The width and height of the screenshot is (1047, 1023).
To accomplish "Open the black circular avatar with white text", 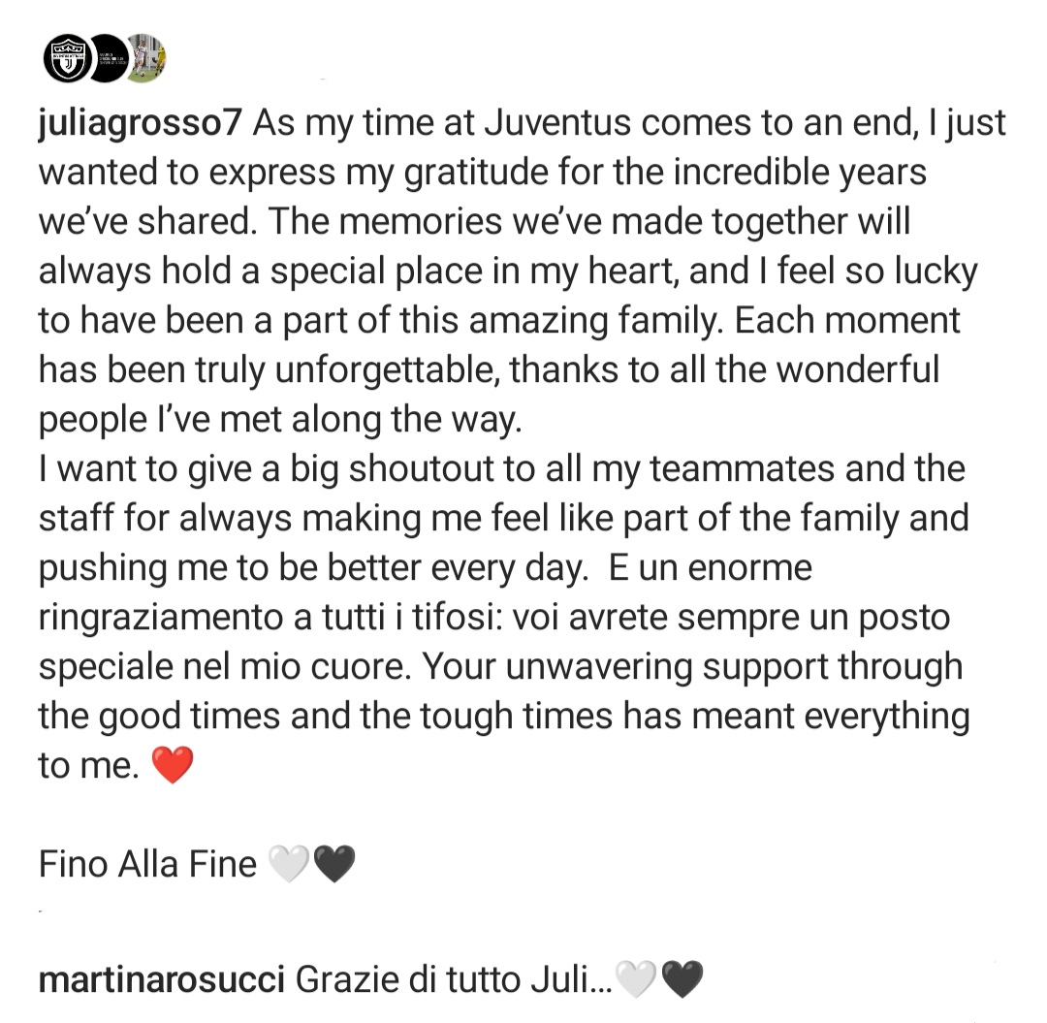I will (109, 59).
